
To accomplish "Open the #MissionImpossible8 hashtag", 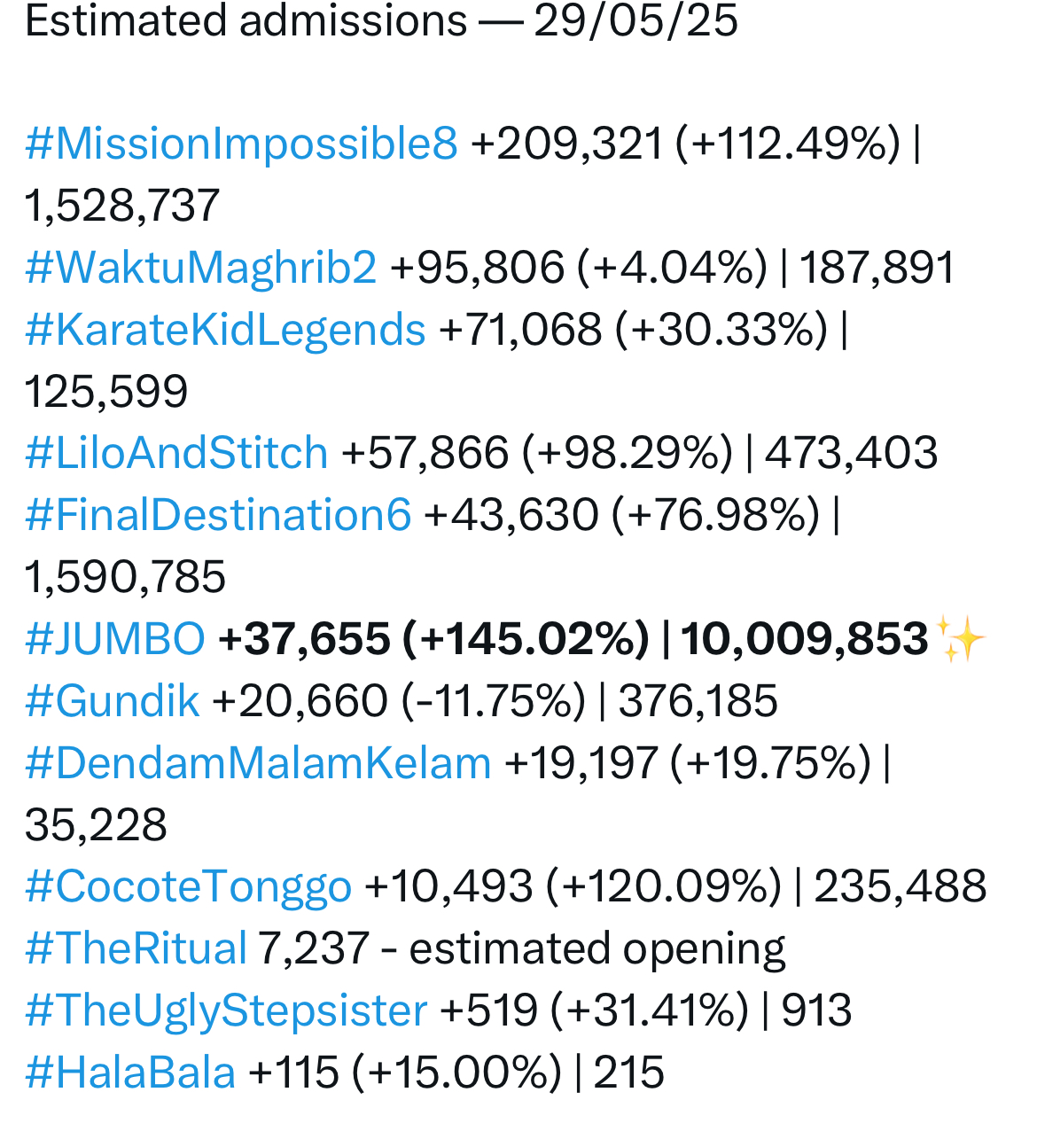I will (x=241, y=144).
